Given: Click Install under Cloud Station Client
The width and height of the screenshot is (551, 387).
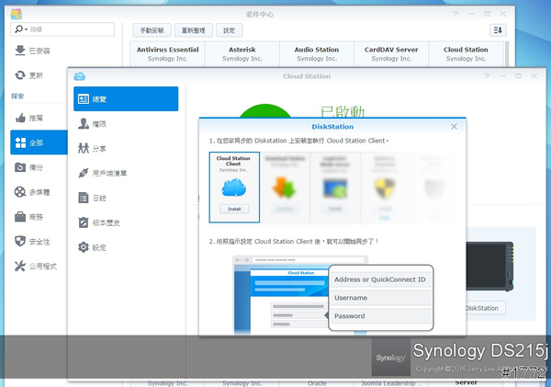Looking at the screenshot, I should coord(233,210).
